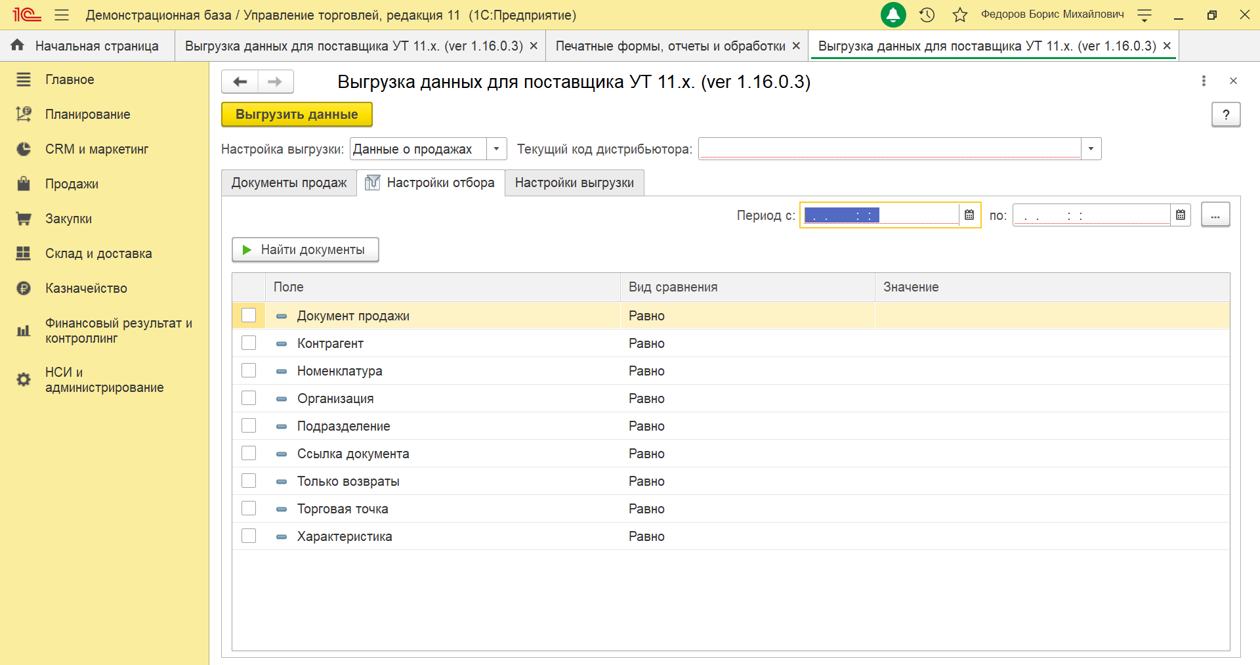
Task: Open favorites star icon
Action: [960, 14]
